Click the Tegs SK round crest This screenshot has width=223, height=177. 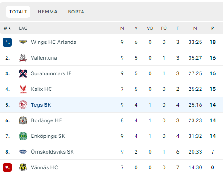tap(23, 105)
